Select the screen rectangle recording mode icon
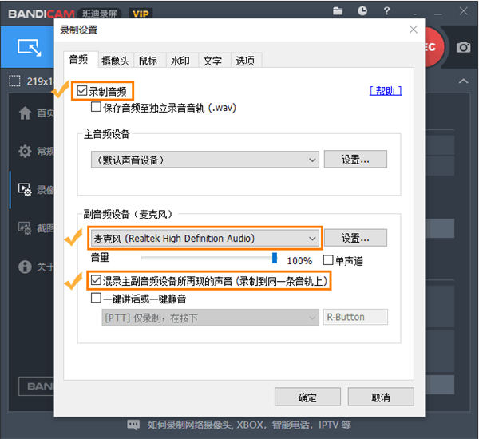This screenshot has height=439, width=479. 29,47
